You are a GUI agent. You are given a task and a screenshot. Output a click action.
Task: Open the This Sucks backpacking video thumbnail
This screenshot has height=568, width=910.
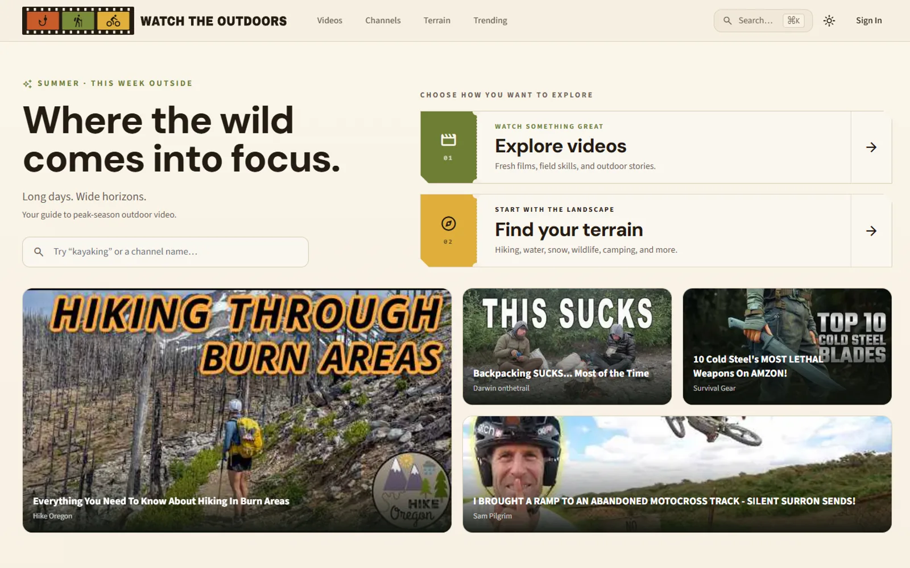pos(567,346)
